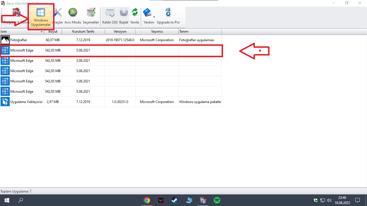Open the taskbar search

pyautogui.click(x=21, y=200)
